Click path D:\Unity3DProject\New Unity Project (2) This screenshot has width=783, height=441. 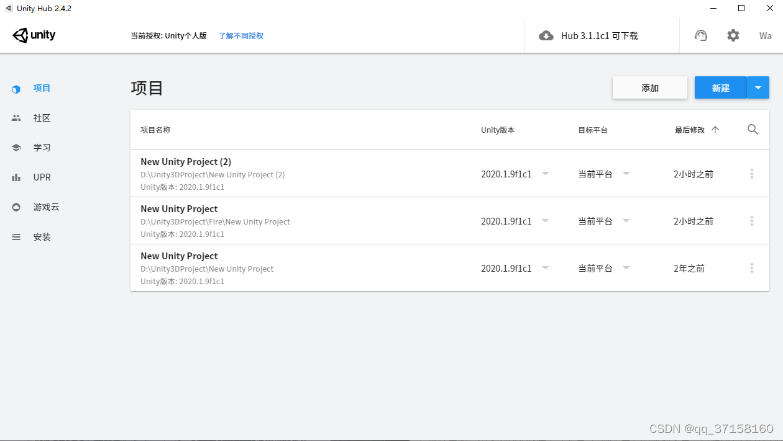point(213,174)
